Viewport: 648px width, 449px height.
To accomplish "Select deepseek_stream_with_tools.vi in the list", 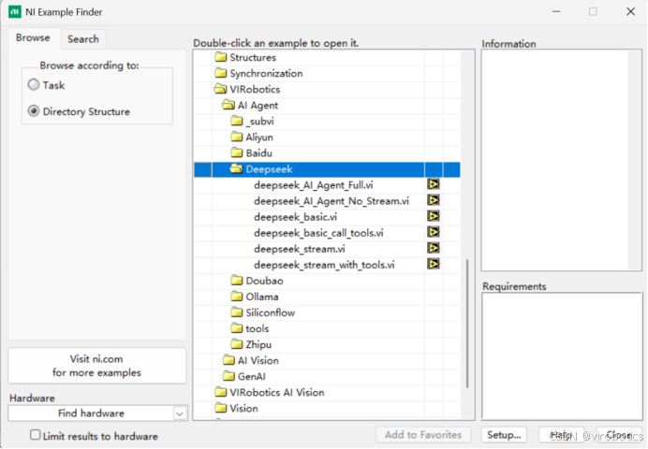I will [324, 265].
